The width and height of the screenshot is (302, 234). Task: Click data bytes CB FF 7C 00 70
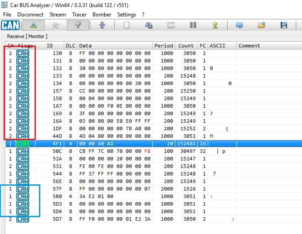[101, 151]
